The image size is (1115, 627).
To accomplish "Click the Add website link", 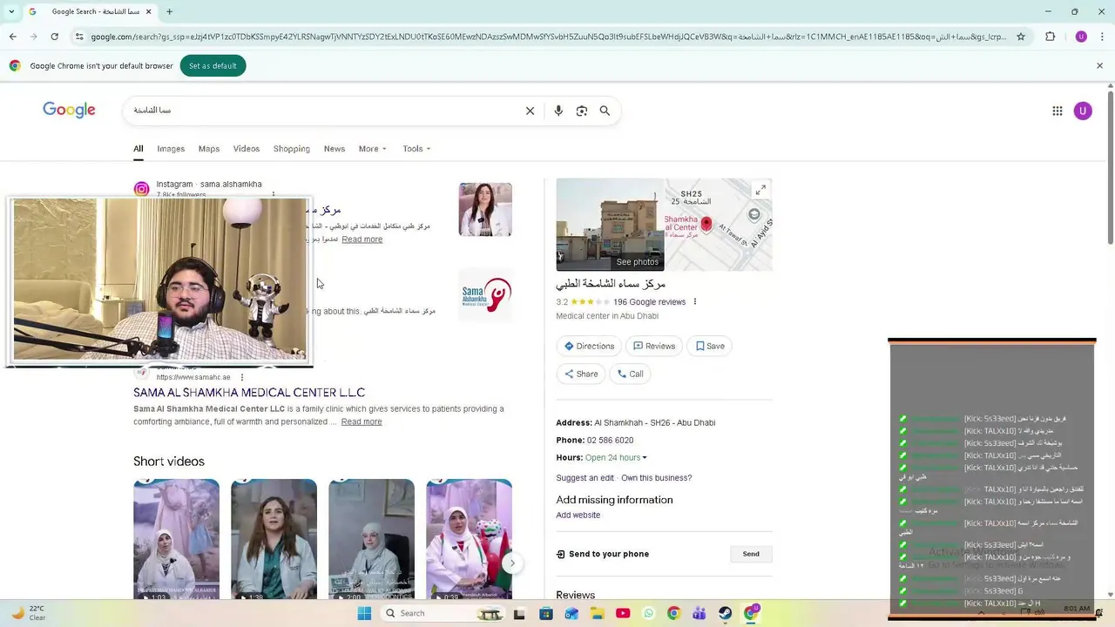I will pos(578,516).
